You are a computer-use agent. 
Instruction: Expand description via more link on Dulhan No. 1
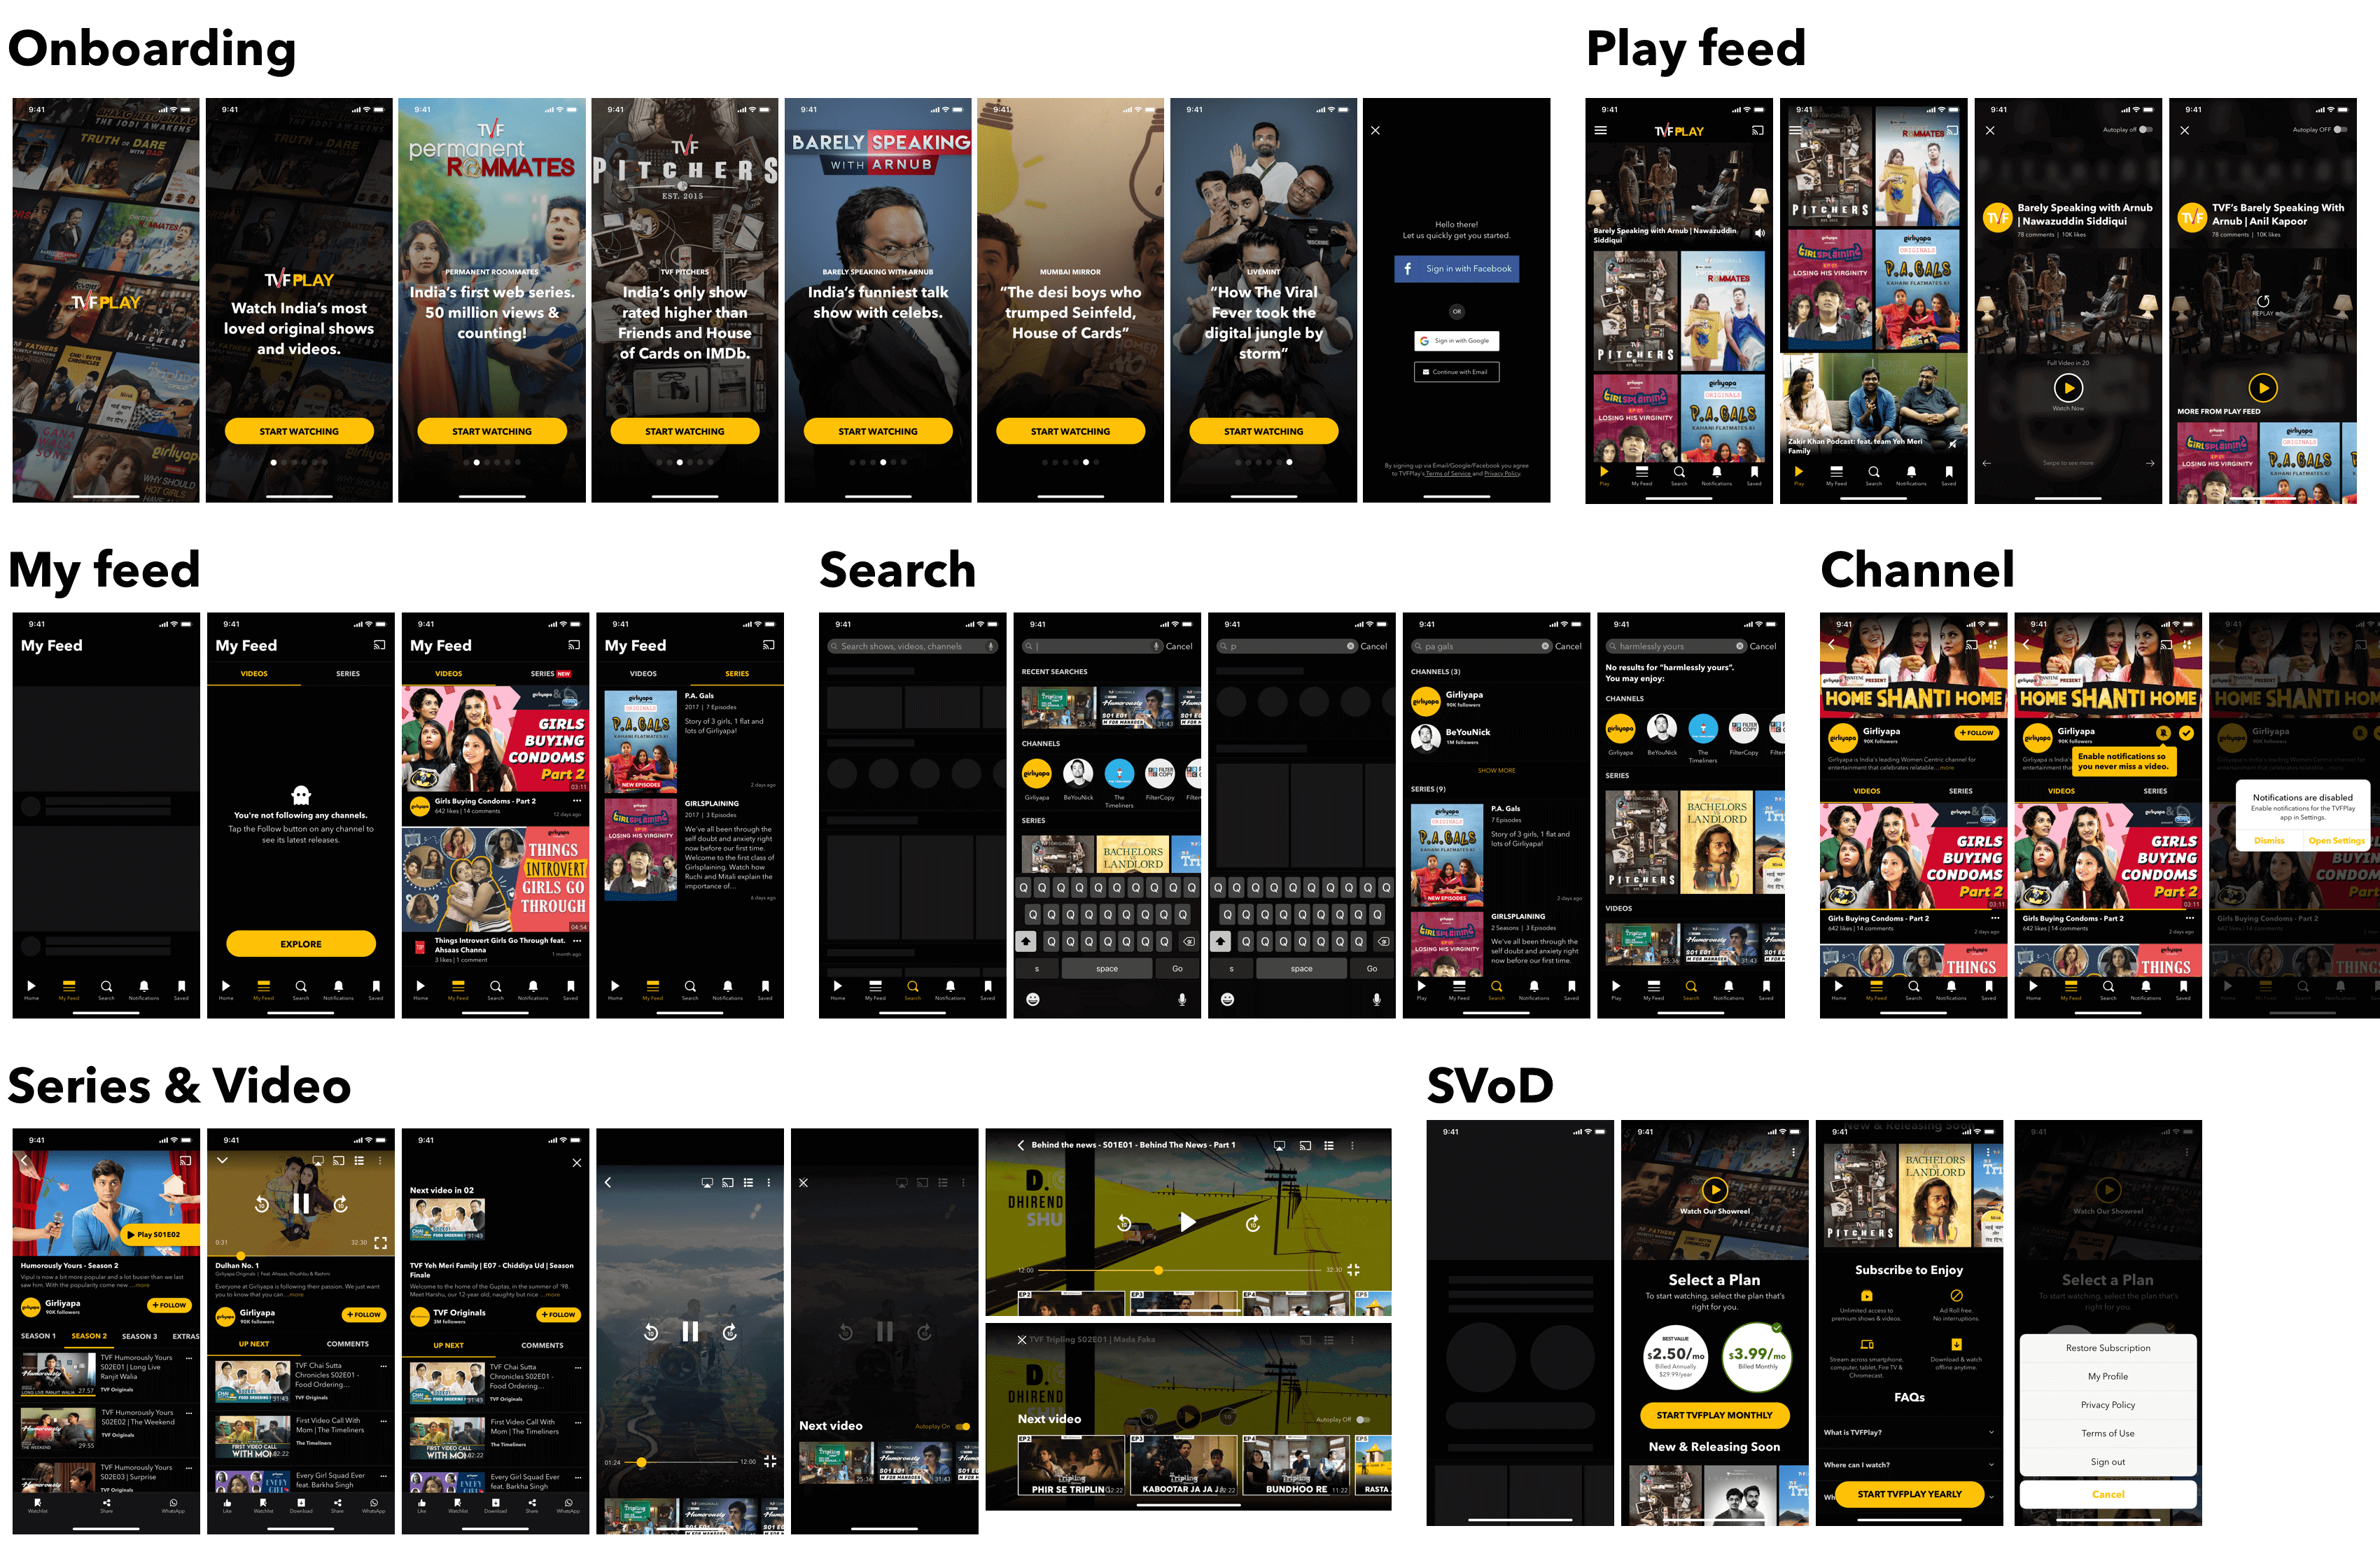[x=296, y=1295]
